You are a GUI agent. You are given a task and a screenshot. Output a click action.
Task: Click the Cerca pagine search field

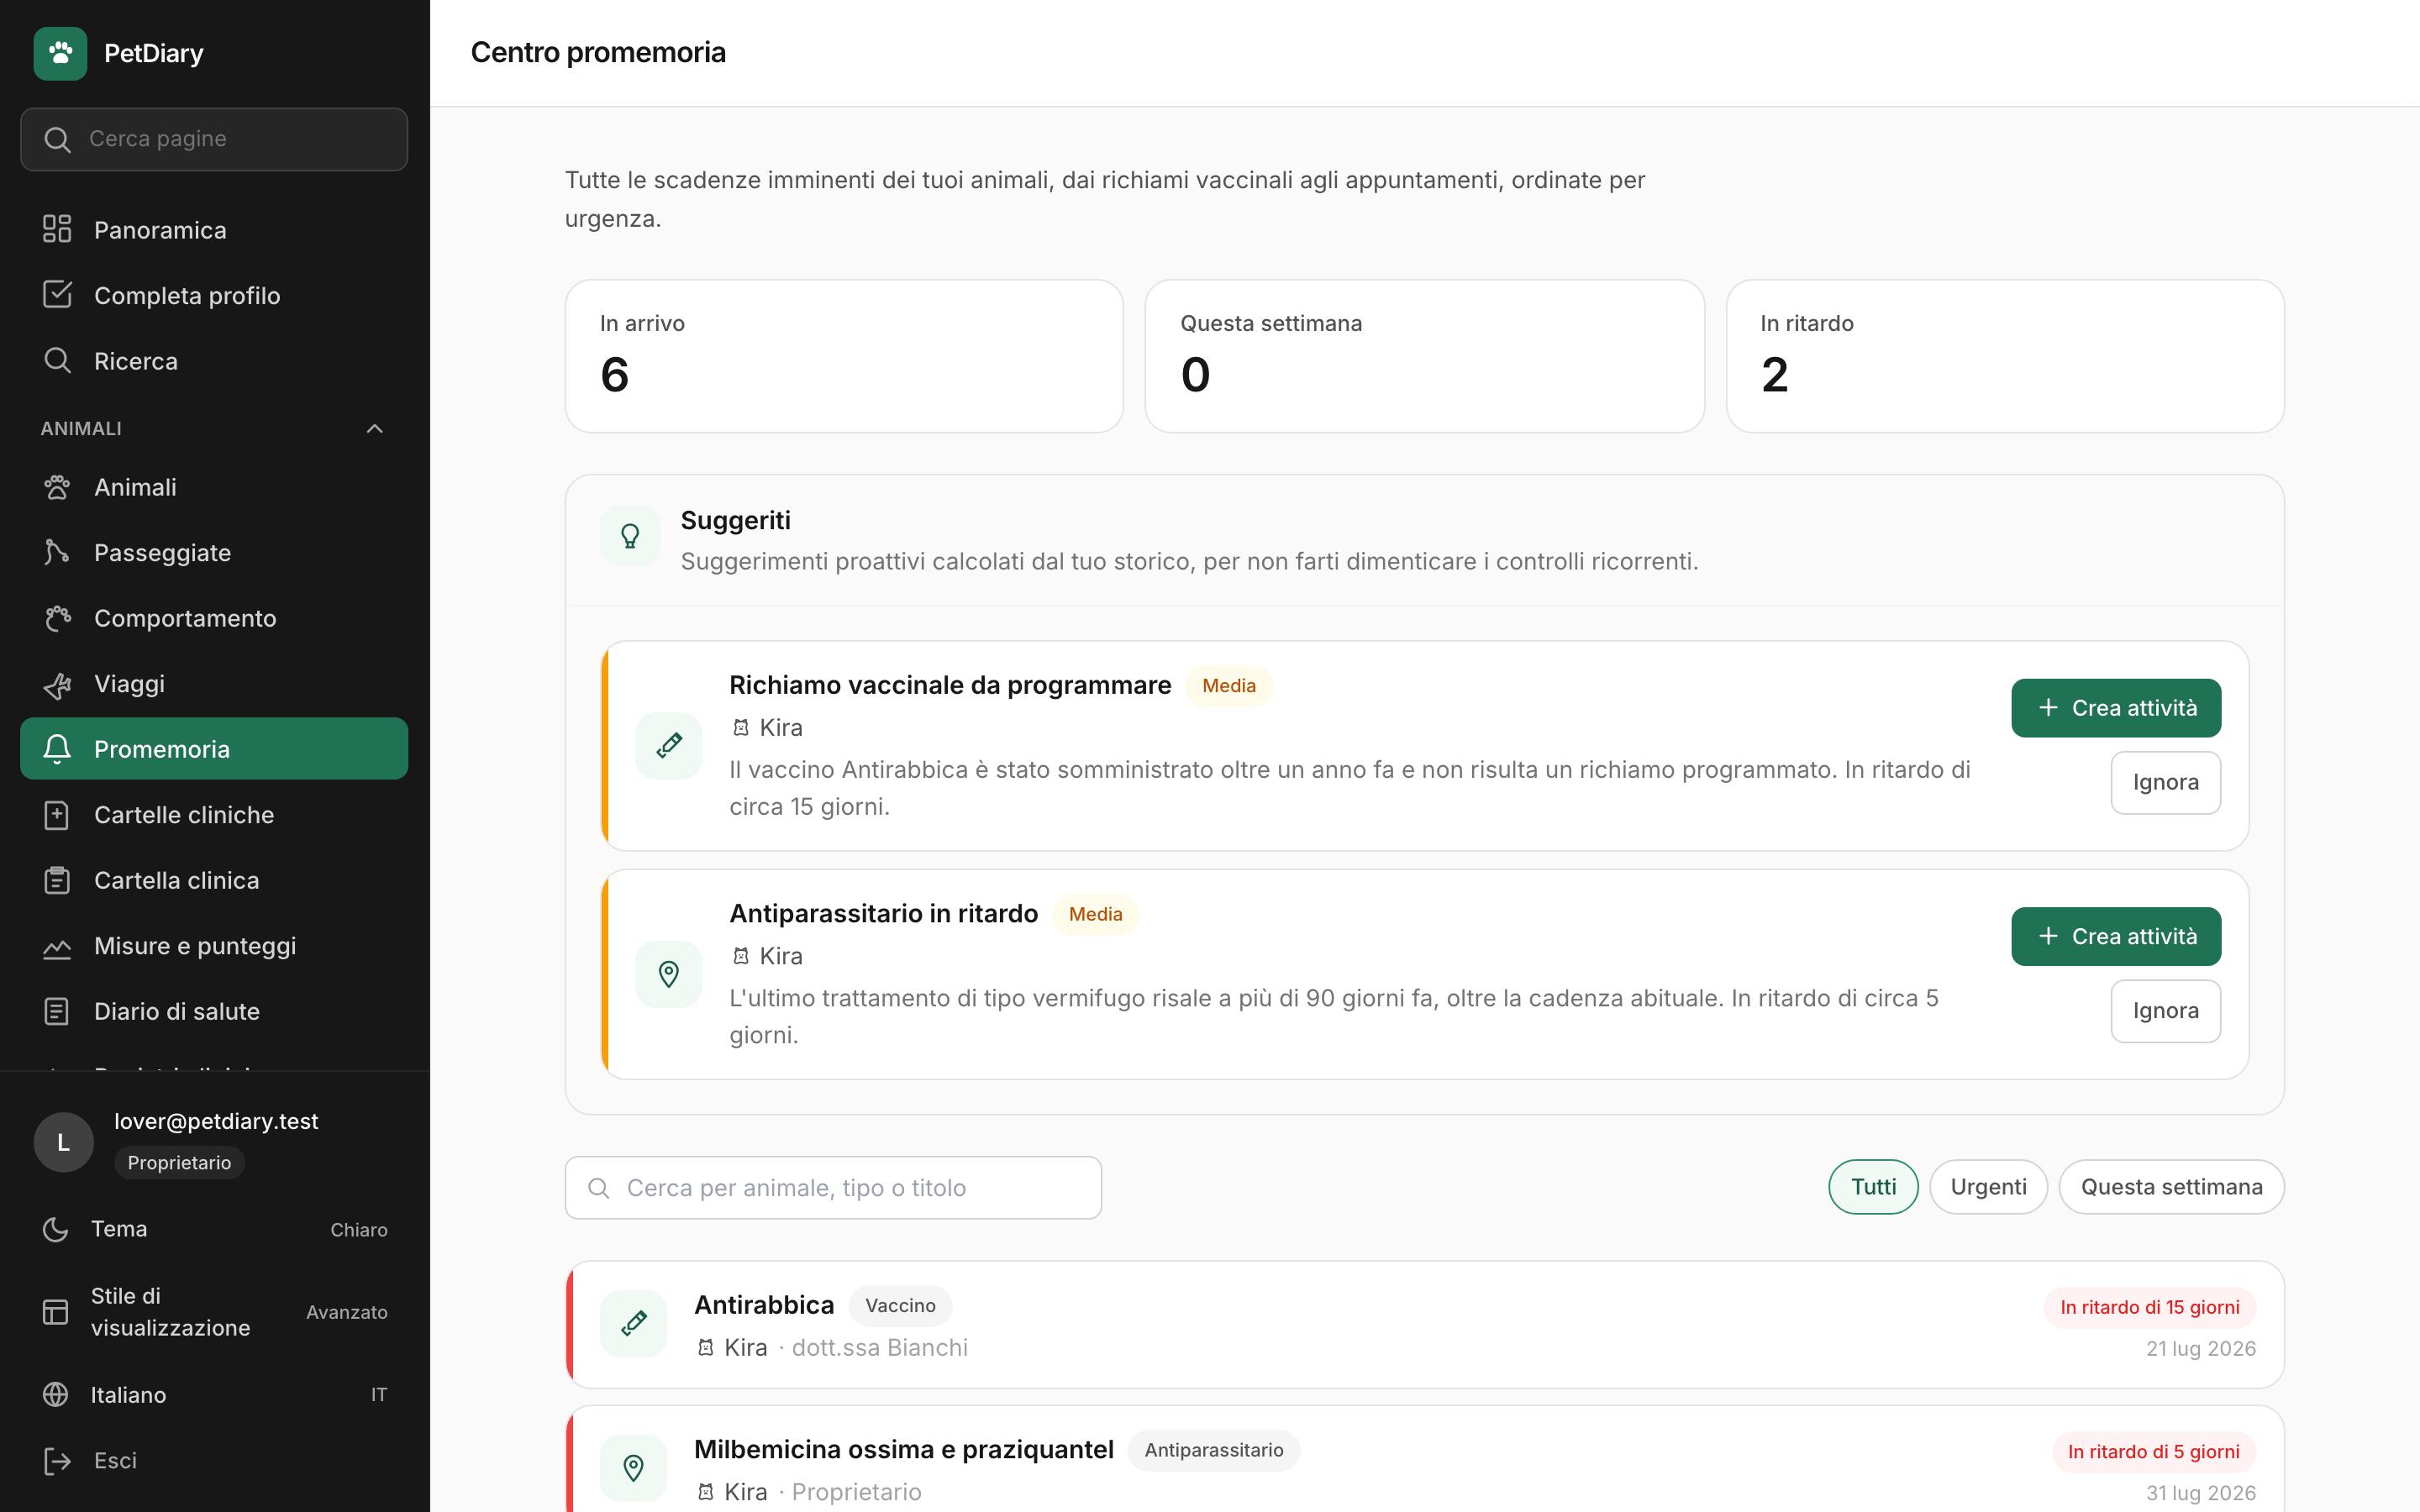[214, 139]
